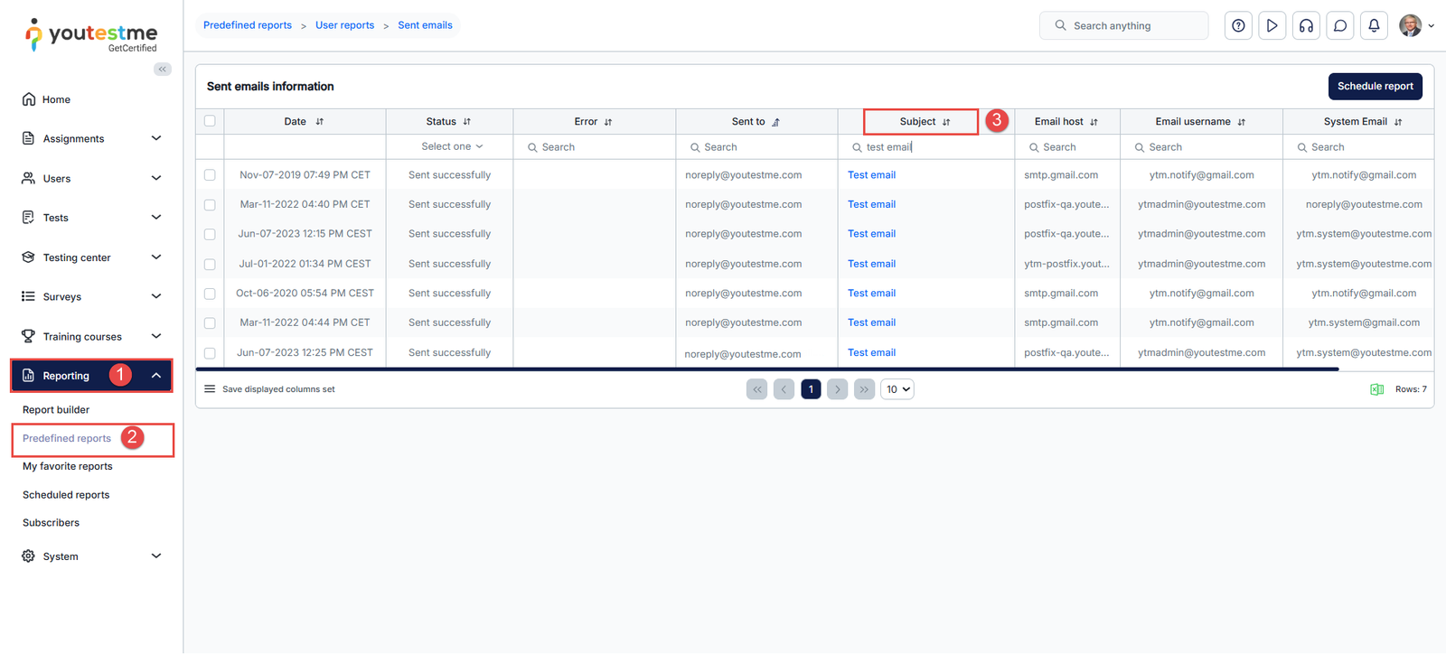Open Report builder in sidebar
The height and width of the screenshot is (654, 1446).
pos(56,410)
